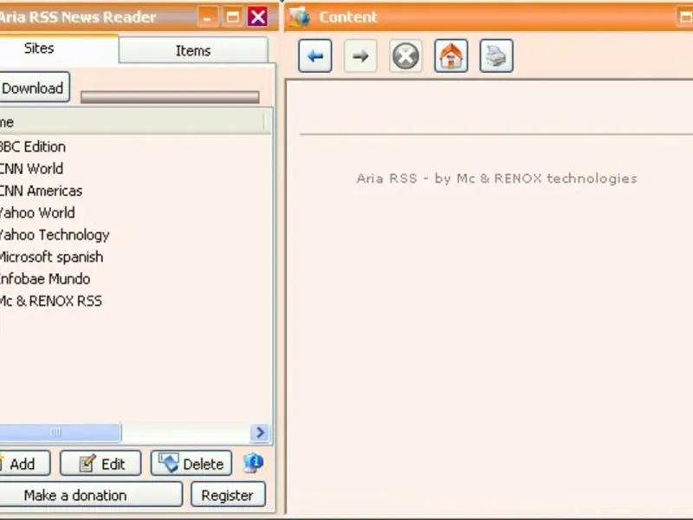Click the download progress bar
The height and width of the screenshot is (520, 693).
(170, 97)
